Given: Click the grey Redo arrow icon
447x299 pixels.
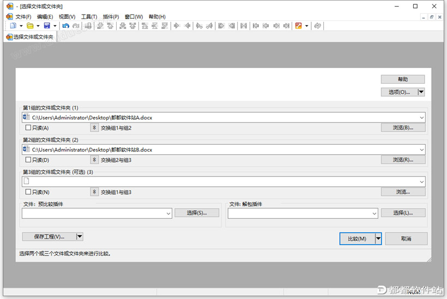Looking at the screenshot, I should (76, 26).
